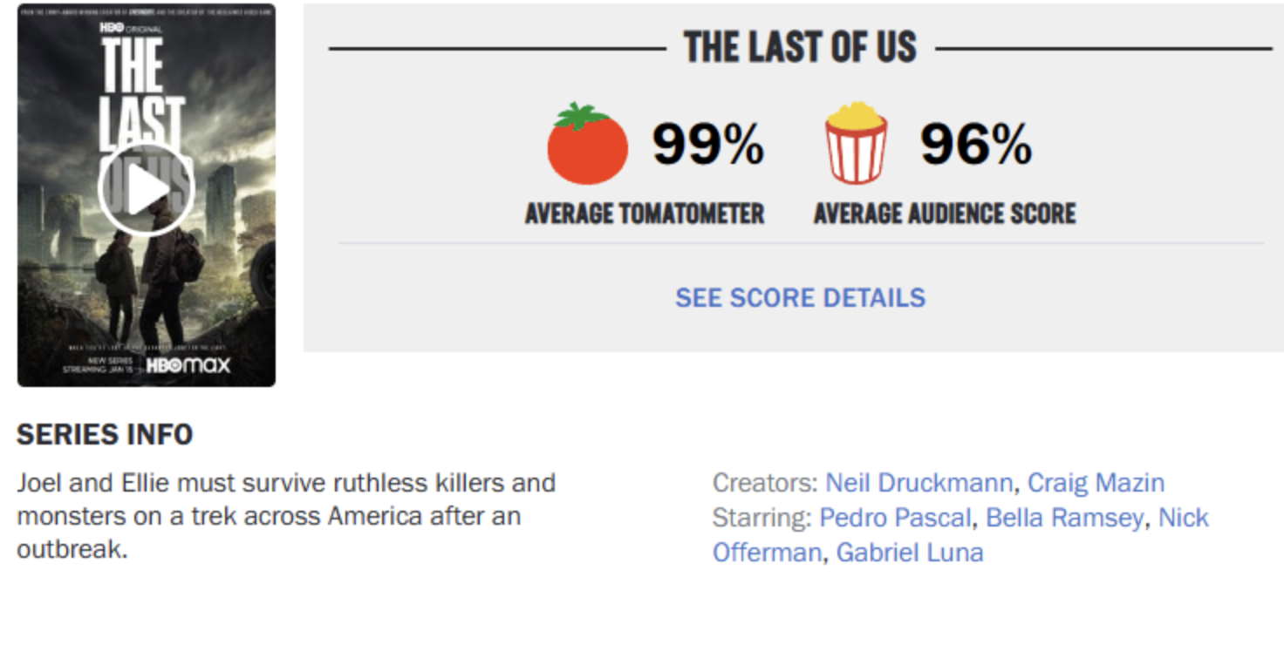
Task: Click the Average Tomatometer label
Action: (x=645, y=214)
